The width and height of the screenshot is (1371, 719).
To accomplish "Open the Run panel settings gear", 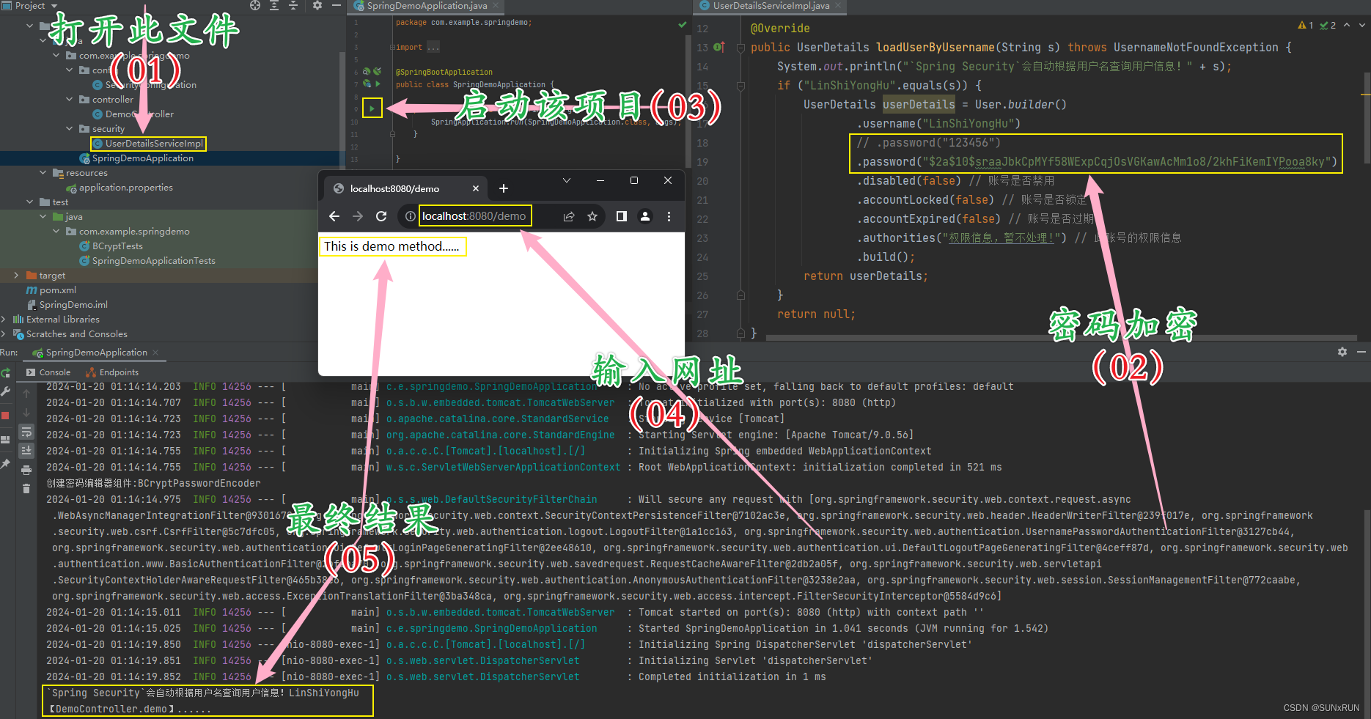I will [1342, 352].
